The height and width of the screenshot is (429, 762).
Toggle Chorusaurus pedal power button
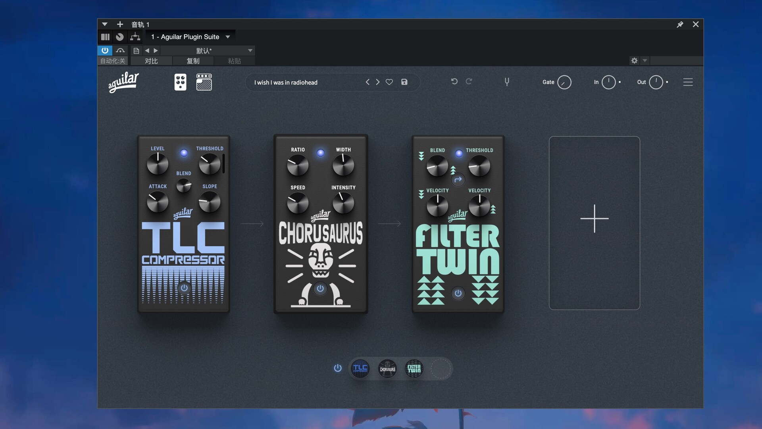320,289
